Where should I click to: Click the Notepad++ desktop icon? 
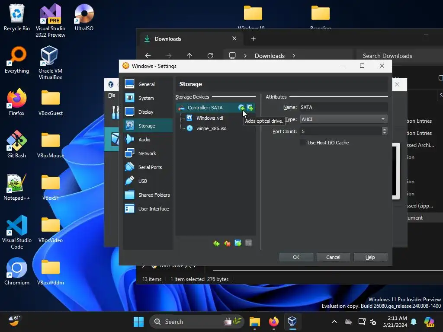(x=17, y=187)
